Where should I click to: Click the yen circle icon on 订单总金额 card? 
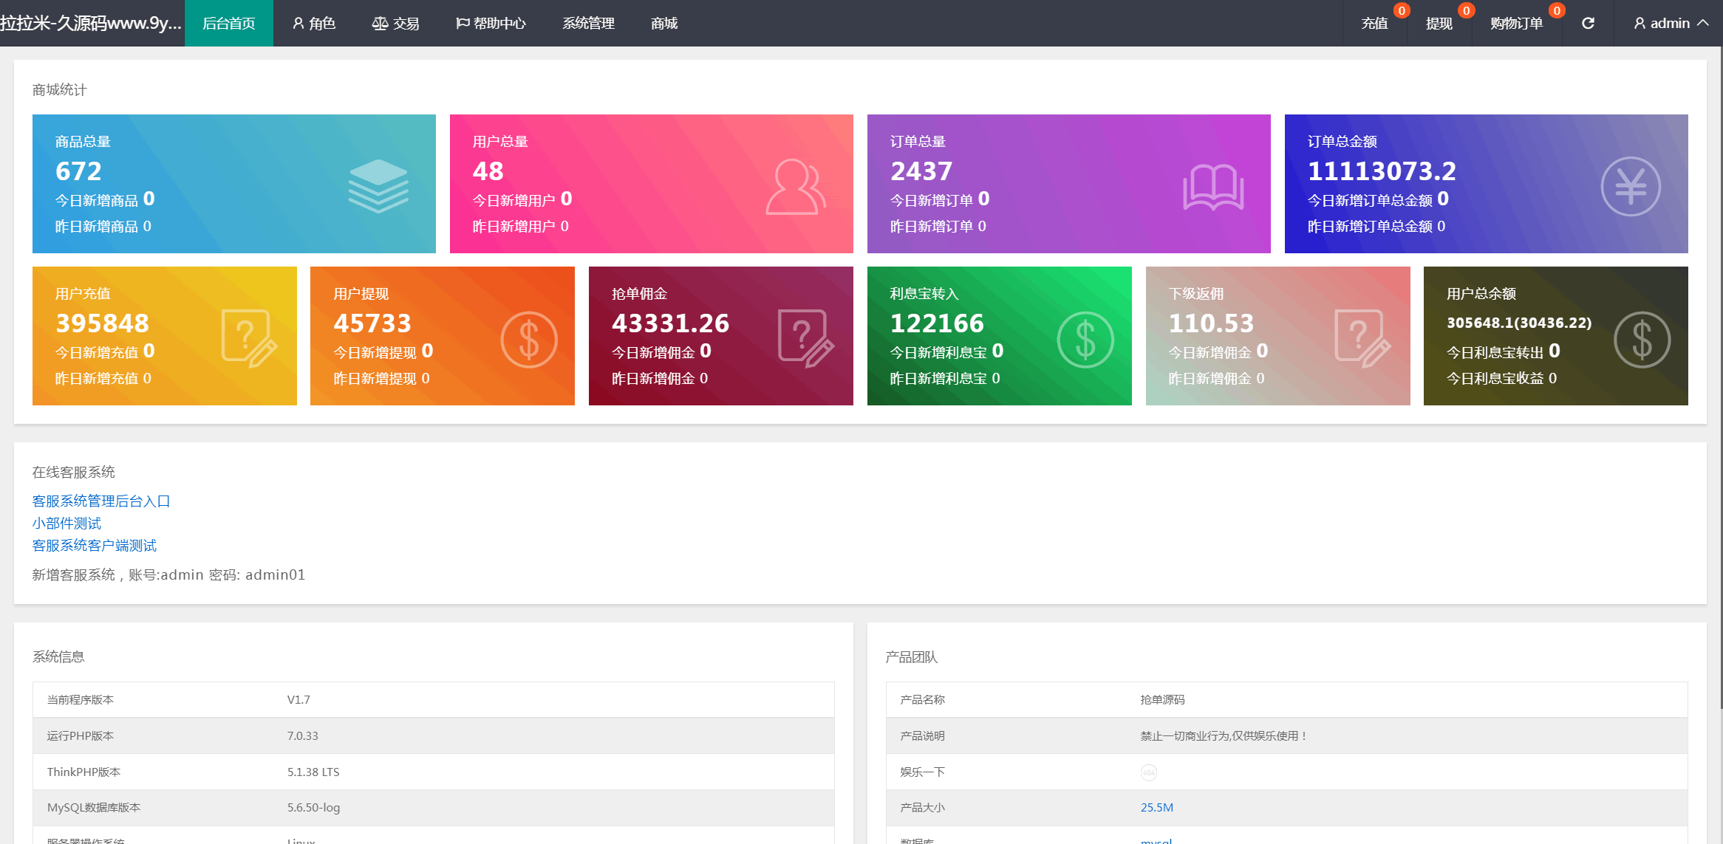pyautogui.click(x=1630, y=187)
